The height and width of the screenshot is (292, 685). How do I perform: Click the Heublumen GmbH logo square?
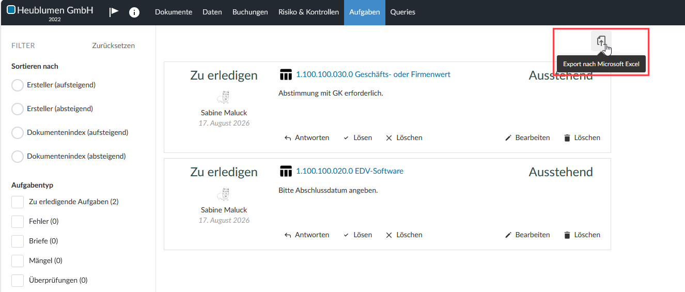click(x=11, y=9)
